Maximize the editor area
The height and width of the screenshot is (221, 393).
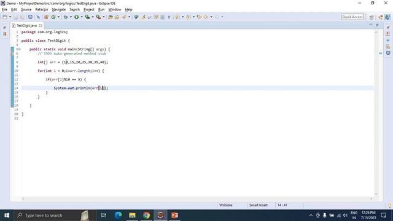coord(377,25)
